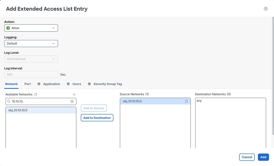
Task: Open the help question mark icon
Action: click(x=265, y=9)
